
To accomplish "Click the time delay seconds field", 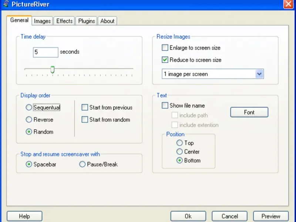I will click(46, 52).
